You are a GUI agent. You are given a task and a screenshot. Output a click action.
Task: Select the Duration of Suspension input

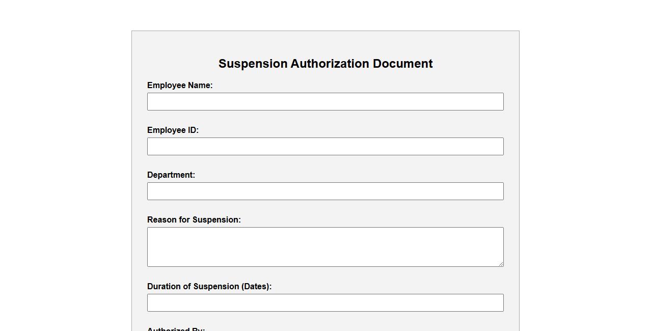325,302
